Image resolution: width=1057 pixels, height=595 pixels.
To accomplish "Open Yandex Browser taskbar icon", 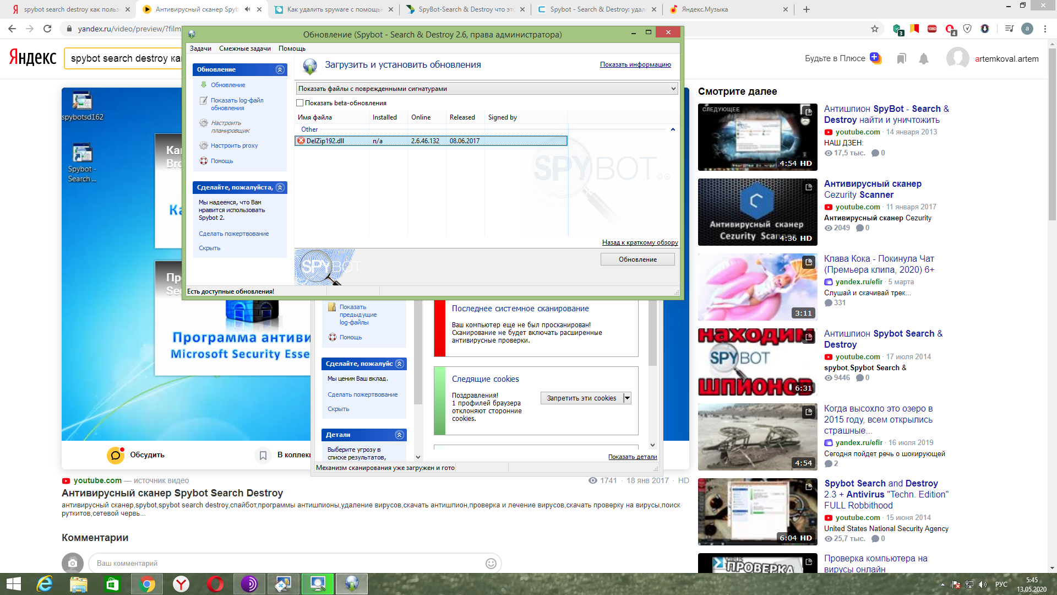I will click(x=181, y=584).
